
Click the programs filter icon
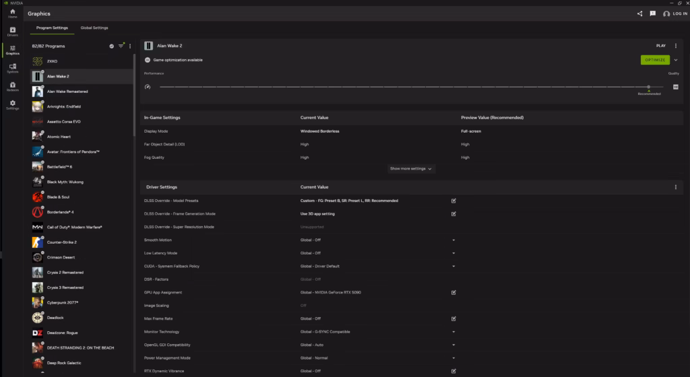[x=121, y=46]
